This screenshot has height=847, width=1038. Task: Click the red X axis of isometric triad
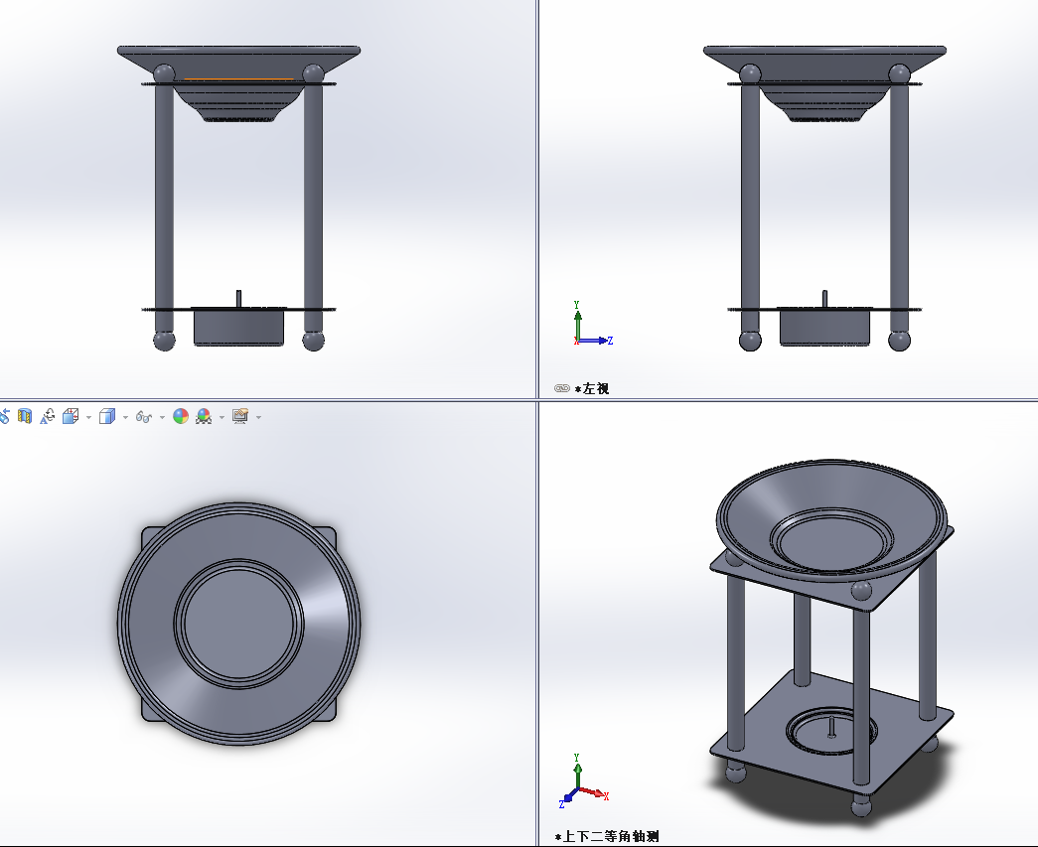(x=594, y=793)
